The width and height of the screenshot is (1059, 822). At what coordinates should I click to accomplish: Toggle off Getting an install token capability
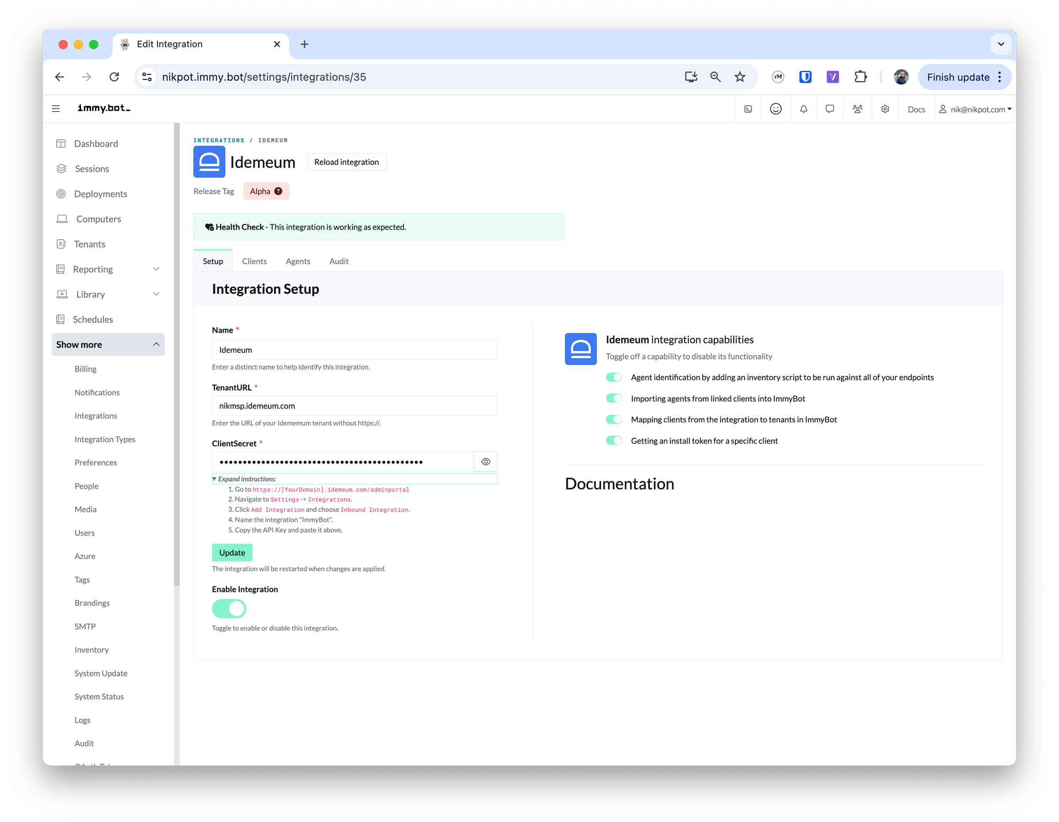click(614, 441)
